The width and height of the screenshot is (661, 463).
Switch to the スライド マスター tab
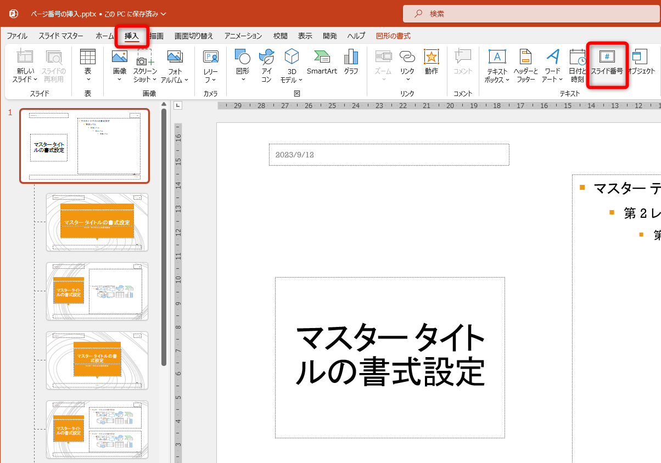point(61,36)
